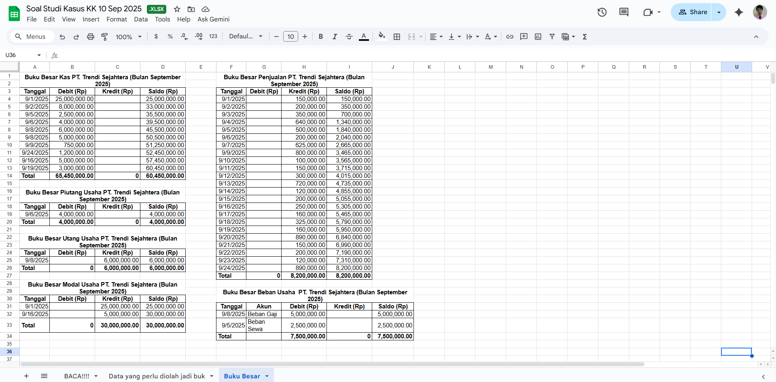Expand the Name box dropdown arrow
The width and height of the screenshot is (776, 382).
point(39,55)
